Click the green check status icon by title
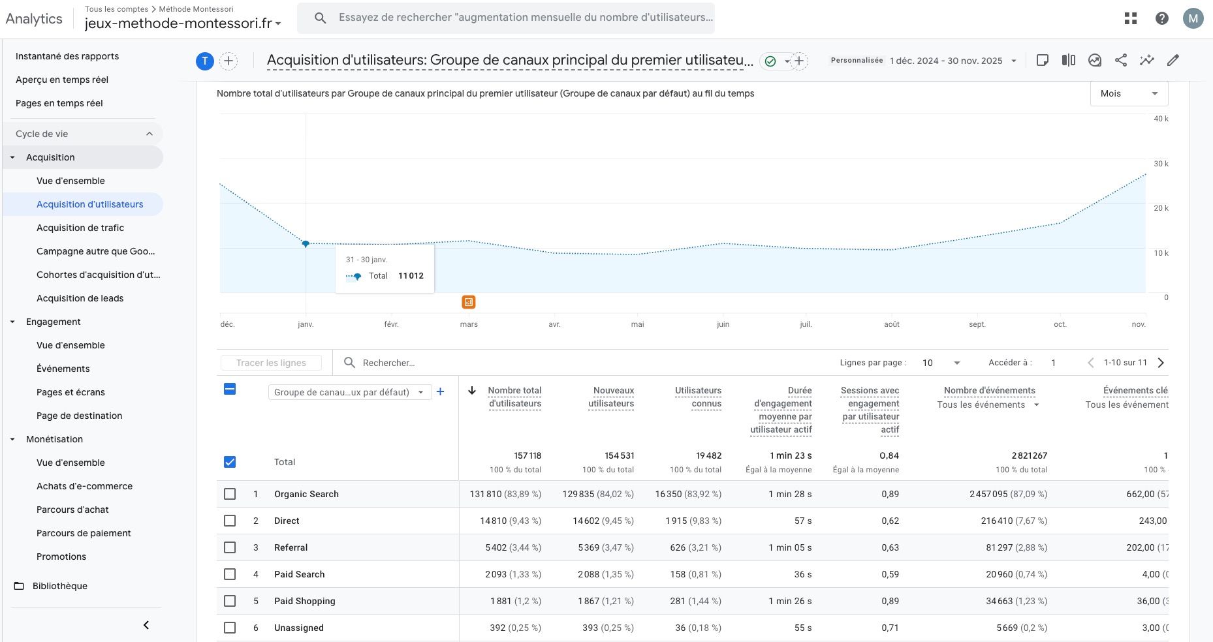The width and height of the screenshot is (1213, 642). tap(770, 61)
